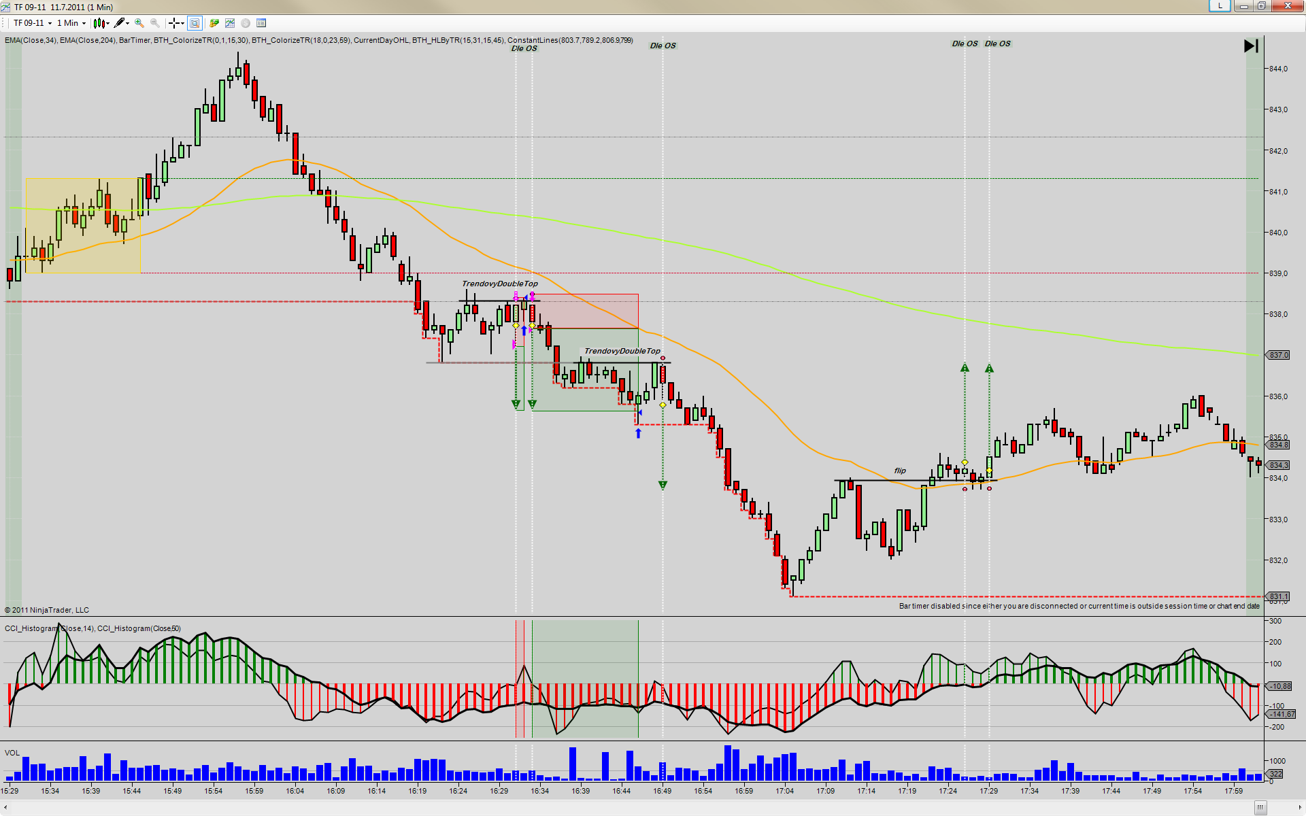The height and width of the screenshot is (816, 1306).
Task: Open the crosshair cursor dropdown arrow
Action: point(183,23)
